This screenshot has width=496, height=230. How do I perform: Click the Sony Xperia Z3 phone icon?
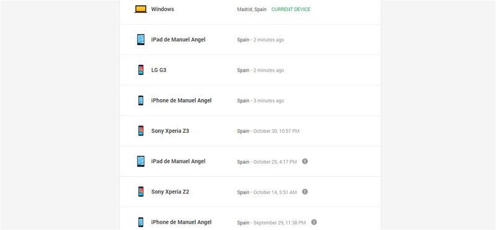coord(141,131)
